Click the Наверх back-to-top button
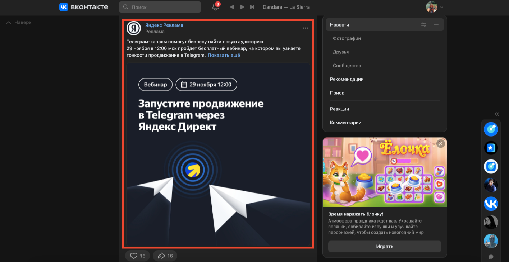 click(19, 22)
